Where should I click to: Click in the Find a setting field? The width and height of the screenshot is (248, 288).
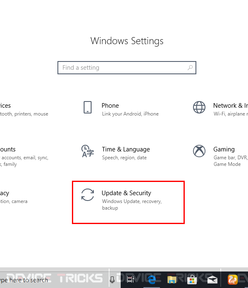coord(127,68)
